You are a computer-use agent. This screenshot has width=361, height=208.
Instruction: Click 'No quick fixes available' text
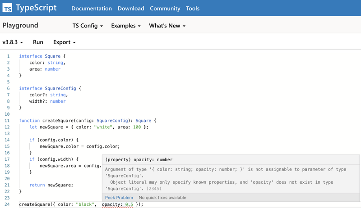tap(162, 198)
